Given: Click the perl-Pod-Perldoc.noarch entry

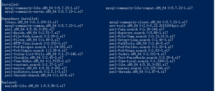Looking at the screenshot, I should [x=141, y=47].
